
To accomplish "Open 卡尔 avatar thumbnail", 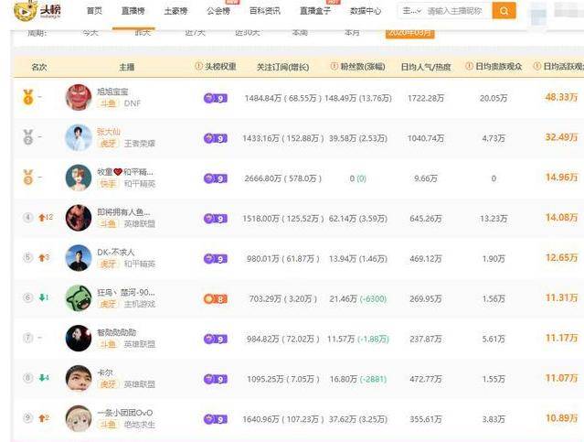I will click(79, 378).
